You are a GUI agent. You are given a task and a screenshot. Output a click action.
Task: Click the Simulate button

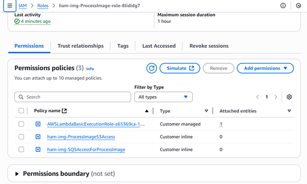[x=180, y=68]
